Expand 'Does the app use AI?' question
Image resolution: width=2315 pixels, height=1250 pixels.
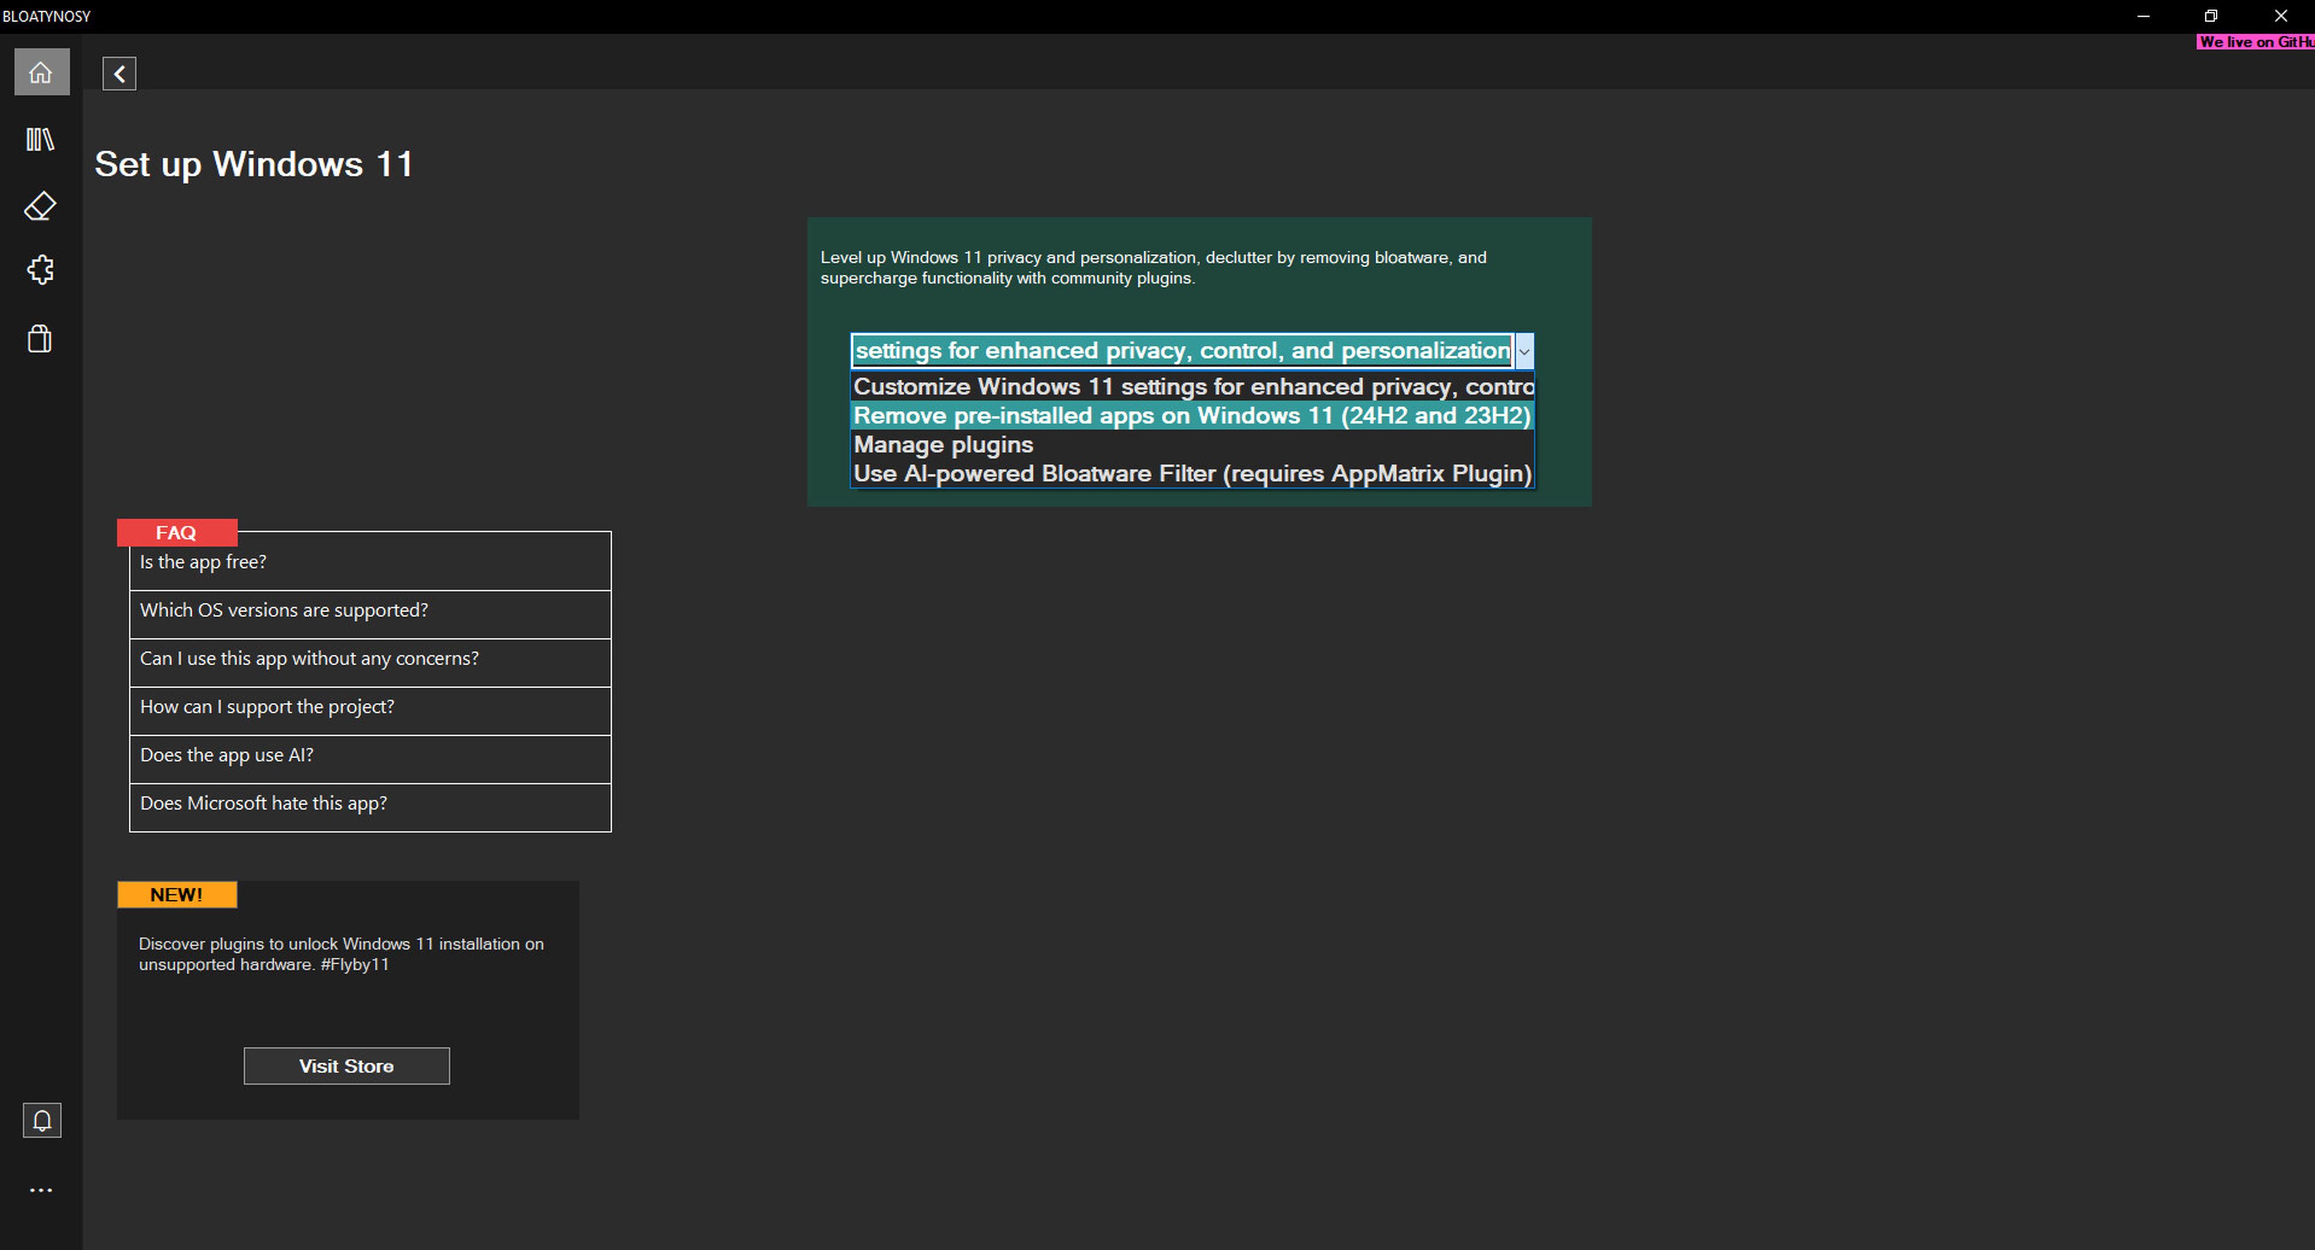370,759
